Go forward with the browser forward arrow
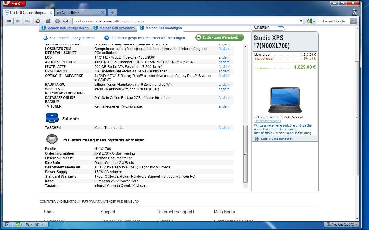369x230 pixels. coord(18,21)
